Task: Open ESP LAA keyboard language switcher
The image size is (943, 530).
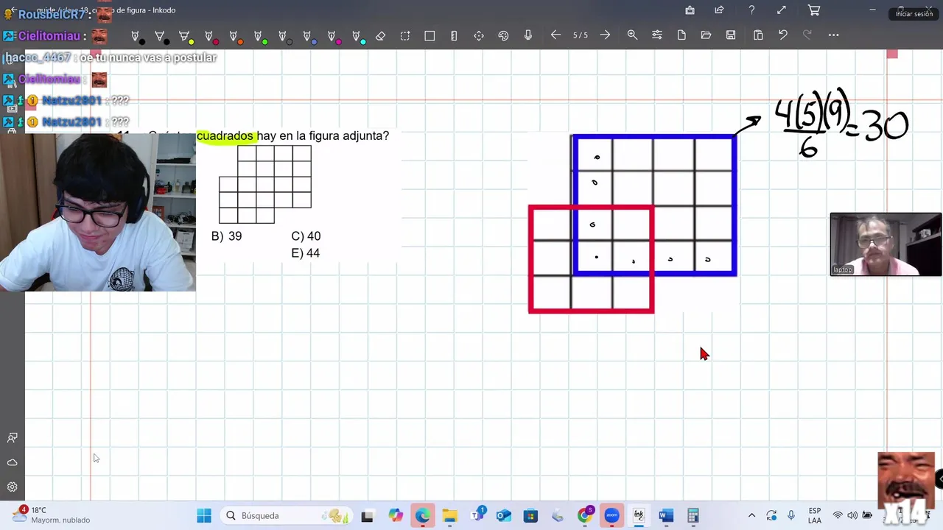Action: point(815,515)
